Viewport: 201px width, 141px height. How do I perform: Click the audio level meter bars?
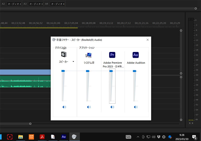pos(191,69)
